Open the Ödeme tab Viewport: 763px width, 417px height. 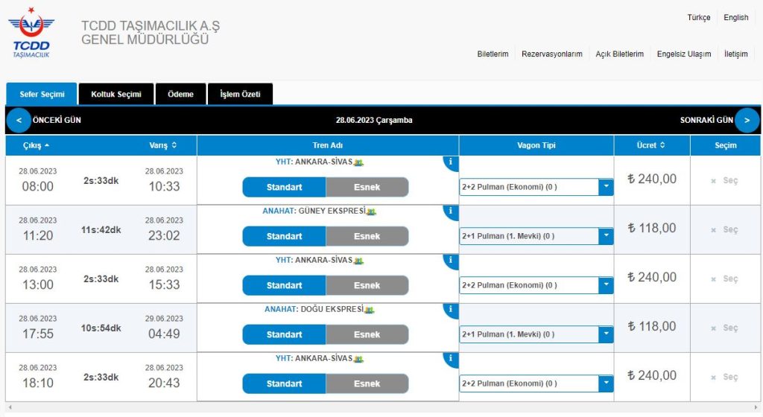(180, 94)
